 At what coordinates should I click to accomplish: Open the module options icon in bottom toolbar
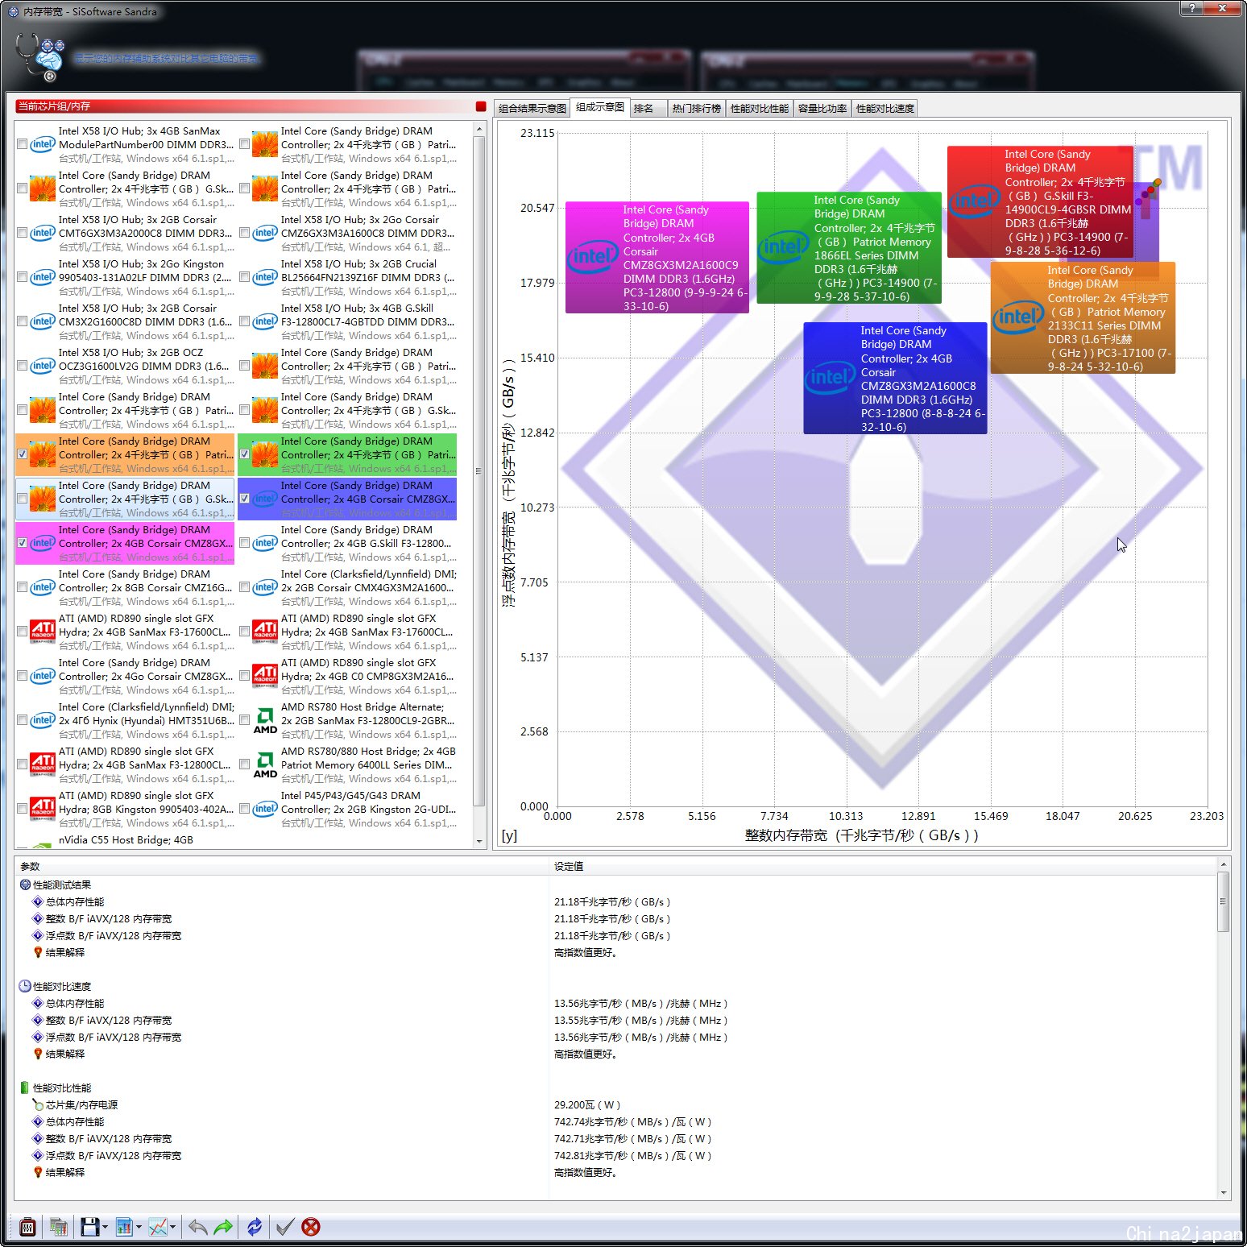(x=27, y=1227)
